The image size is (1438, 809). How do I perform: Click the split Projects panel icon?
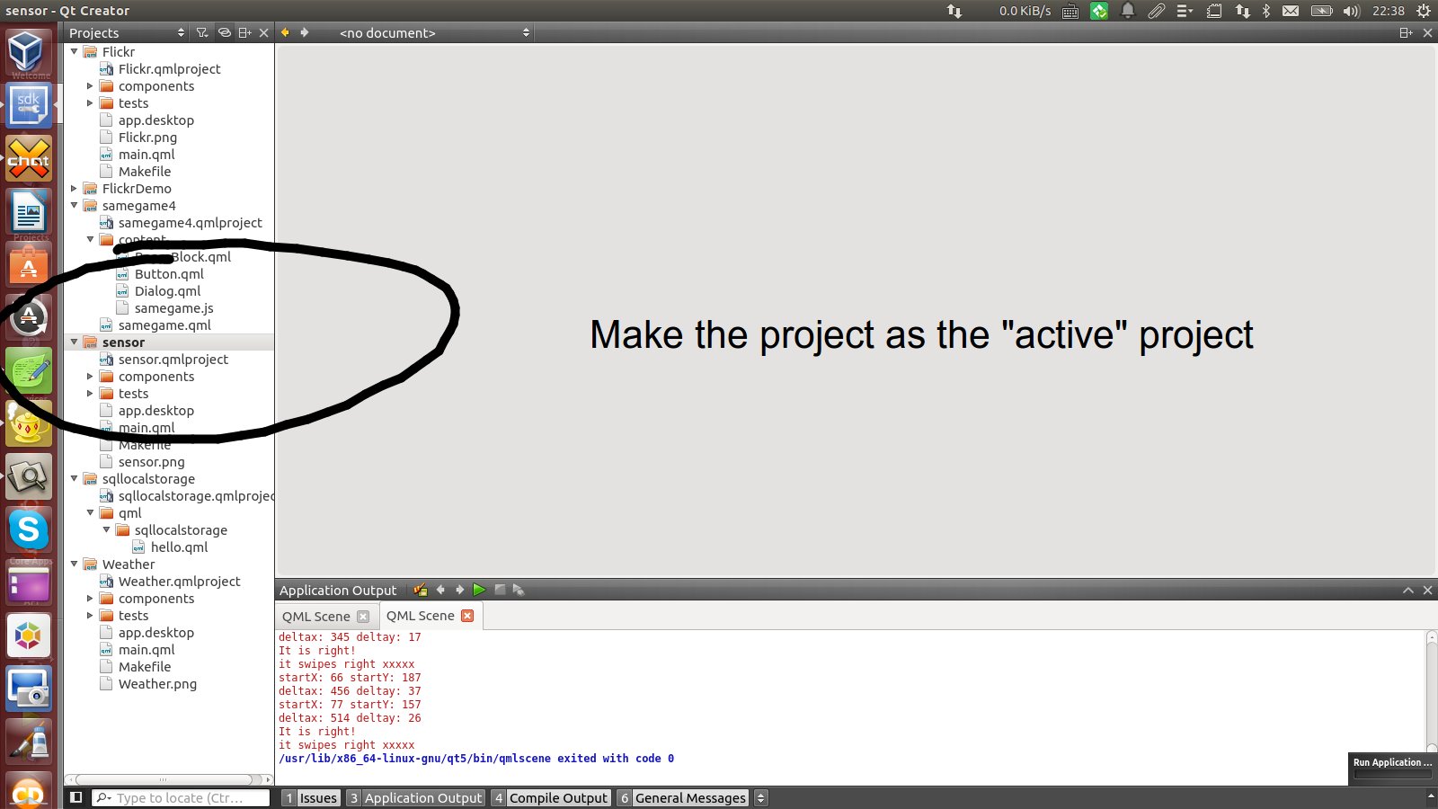[244, 32]
